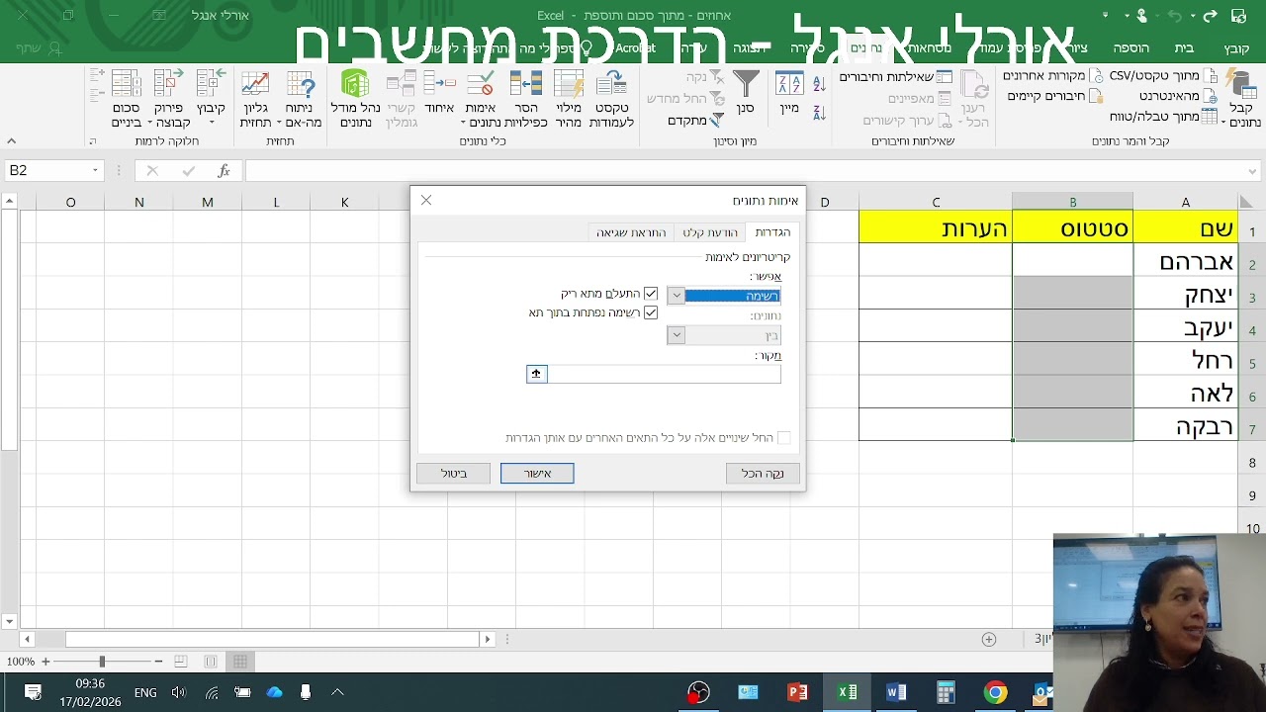1266x712 pixels.
Task: Switch to Page Layout view icon
Action: click(210, 662)
